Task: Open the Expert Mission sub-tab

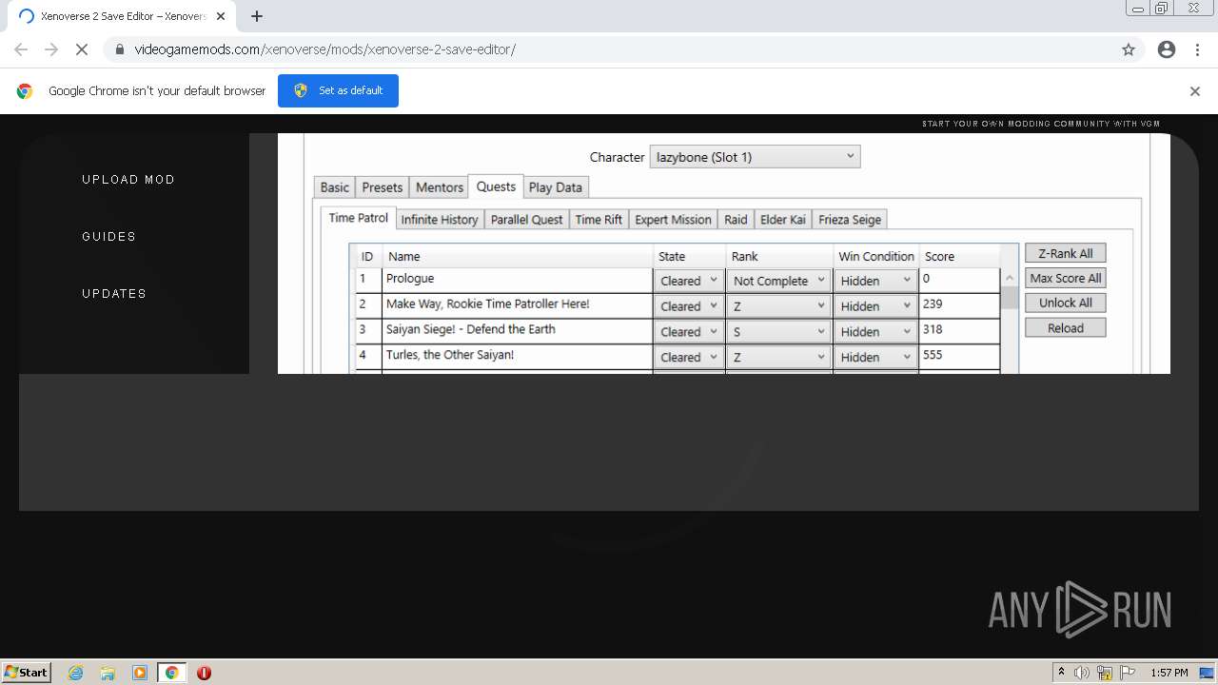Action: [673, 220]
